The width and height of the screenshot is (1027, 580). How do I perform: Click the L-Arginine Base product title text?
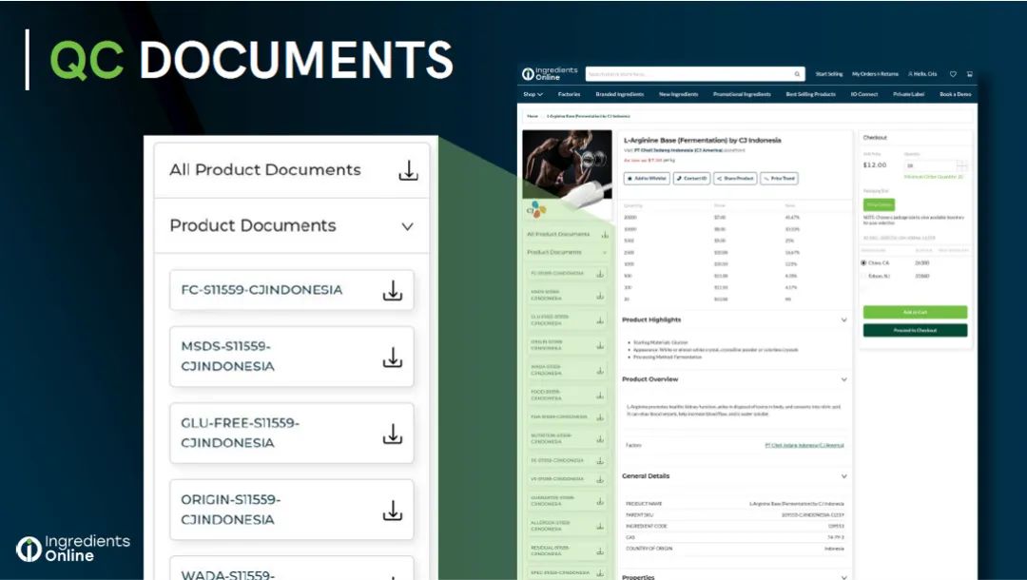[702, 140]
